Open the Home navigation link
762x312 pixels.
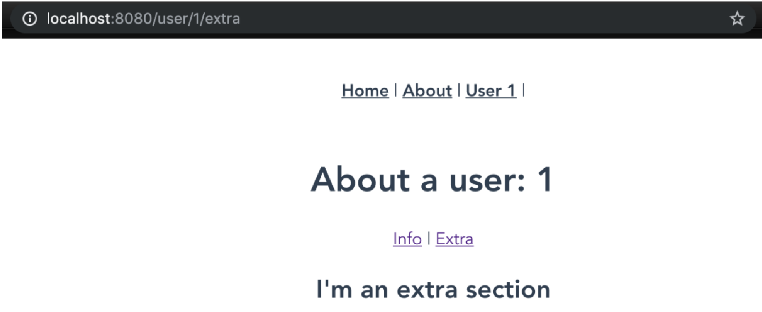coord(365,91)
